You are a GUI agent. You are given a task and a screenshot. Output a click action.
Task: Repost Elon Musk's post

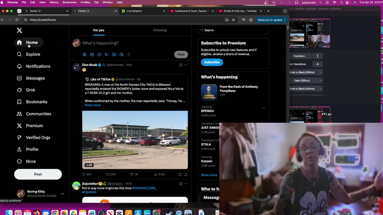click(111, 174)
